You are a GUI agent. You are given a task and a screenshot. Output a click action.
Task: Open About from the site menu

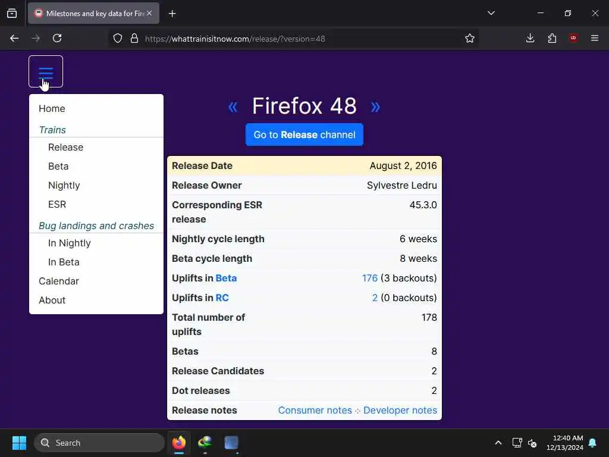pos(52,301)
